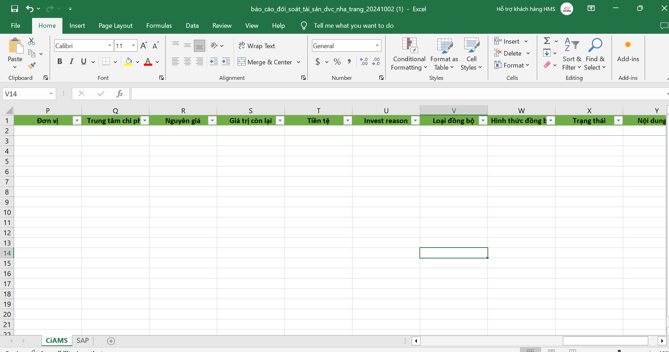Image resolution: width=669 pixels, height=352 pixels.
Task: Toggle Italic formatting
Action: [72, 62]
